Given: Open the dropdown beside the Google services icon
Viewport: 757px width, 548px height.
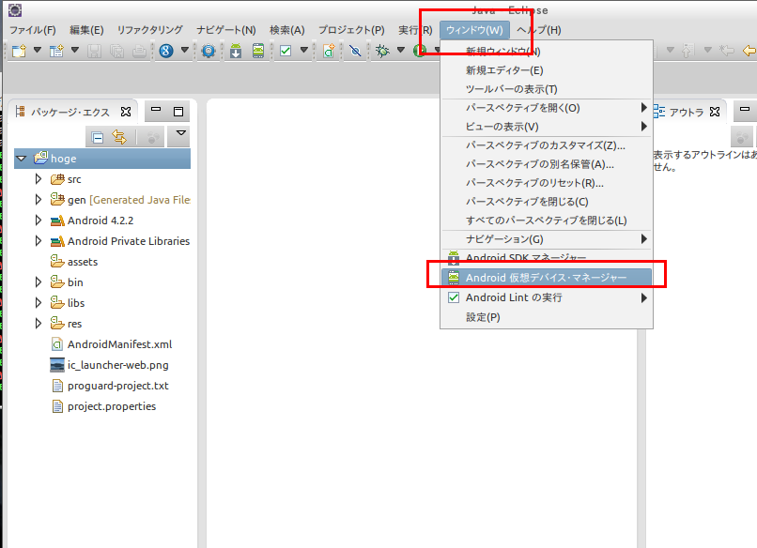Looking at the screenshot, I should [185, 50].
